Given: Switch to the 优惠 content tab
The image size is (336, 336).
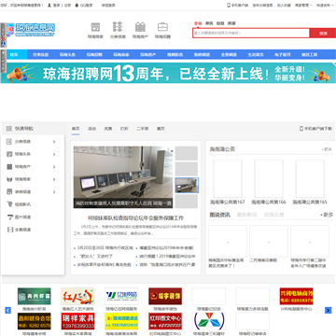Looking at the screenshot, I should [x=108, y=129].
